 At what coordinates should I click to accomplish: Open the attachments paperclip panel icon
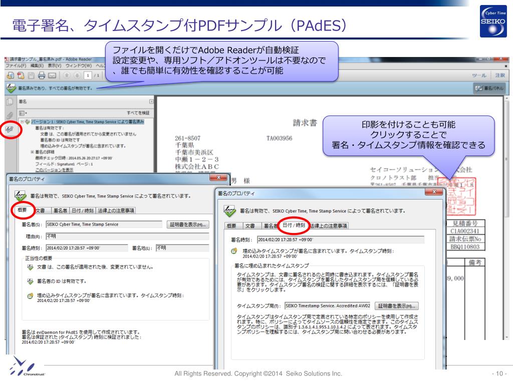point(10,115)
